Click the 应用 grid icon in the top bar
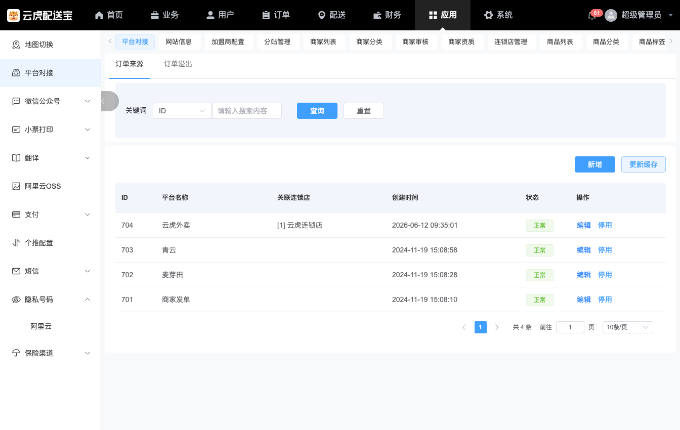680x430 pixels. 433,15
